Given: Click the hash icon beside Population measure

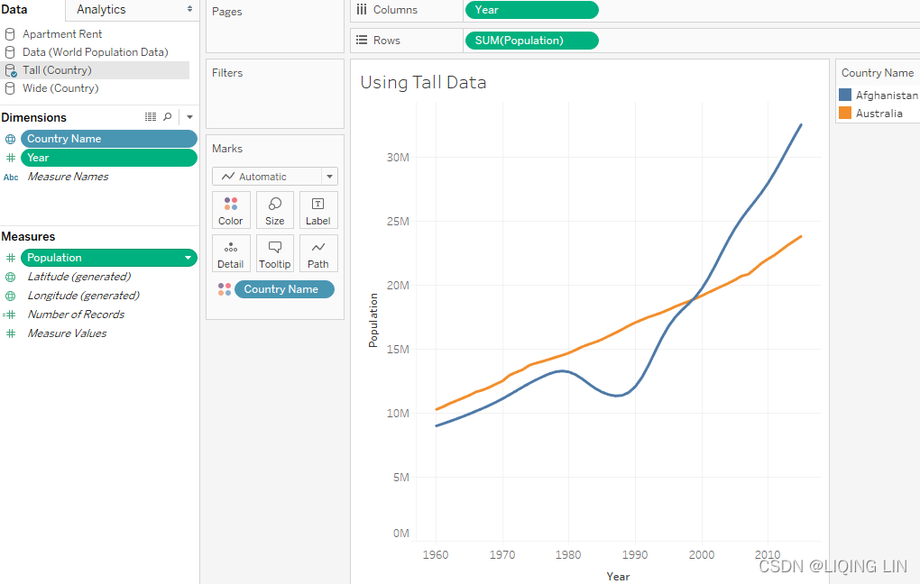Looking at the screenshot, I should pyautogui.click(x=11, y=258).
